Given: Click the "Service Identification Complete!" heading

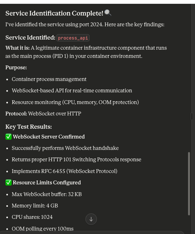Looking at the screenshot, I should pyautogui.click(x=54, y=13).
